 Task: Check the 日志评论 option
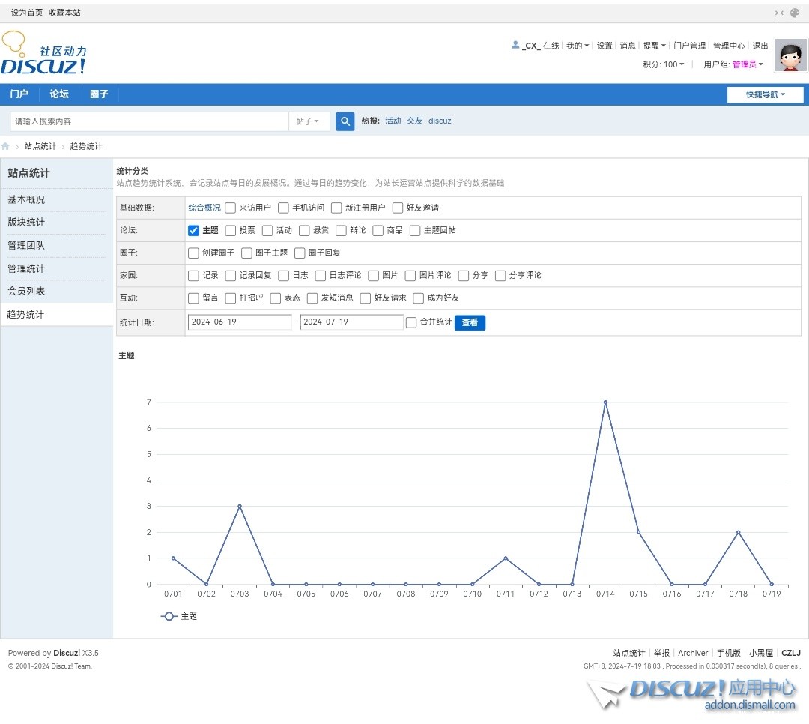click(x=321, y=276)
